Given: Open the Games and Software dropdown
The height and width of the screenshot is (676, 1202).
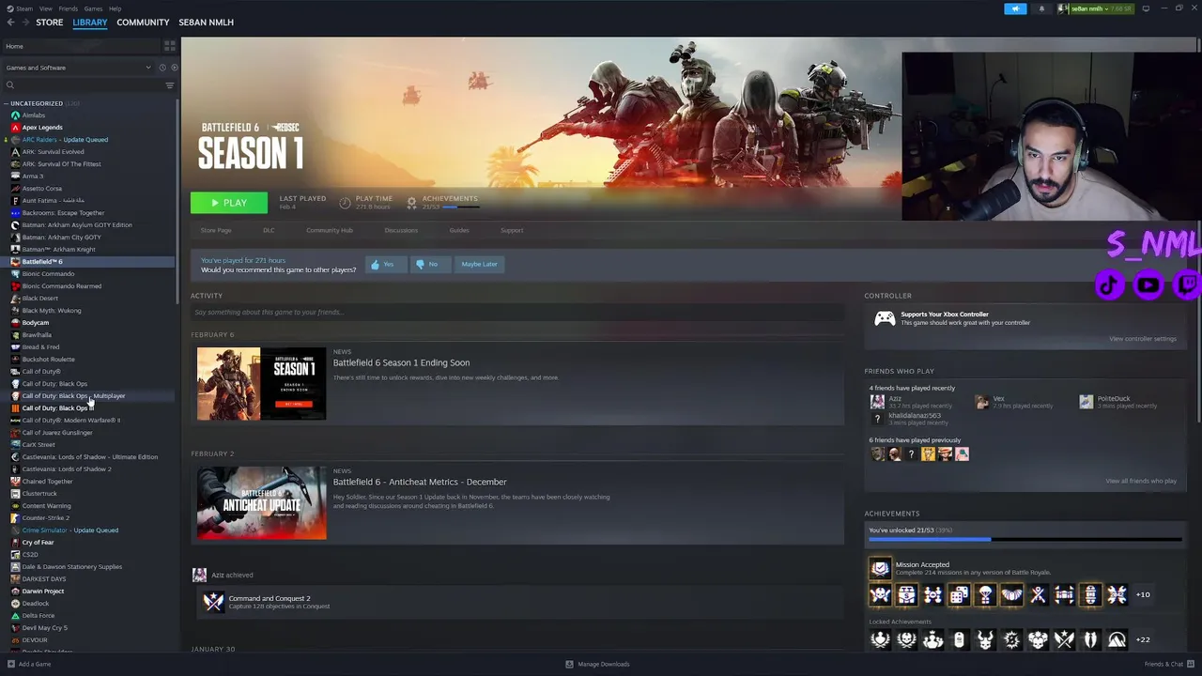Looking at the screenshot, I should point(78,68).
